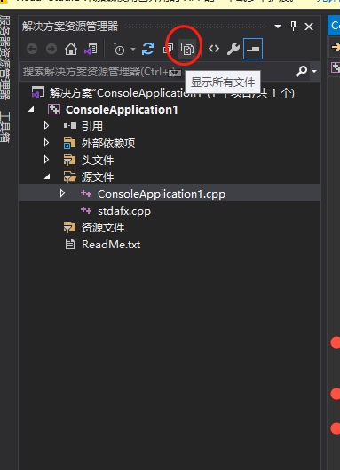
Task: Collapse all items in Solution Explorer
Action: click(169, 49)
